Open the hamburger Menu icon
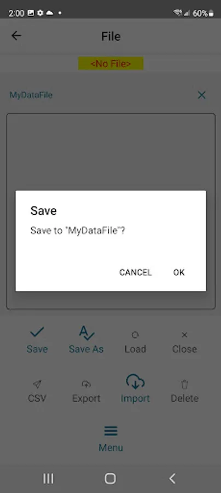The image size is (221, 493). (111, 431)
